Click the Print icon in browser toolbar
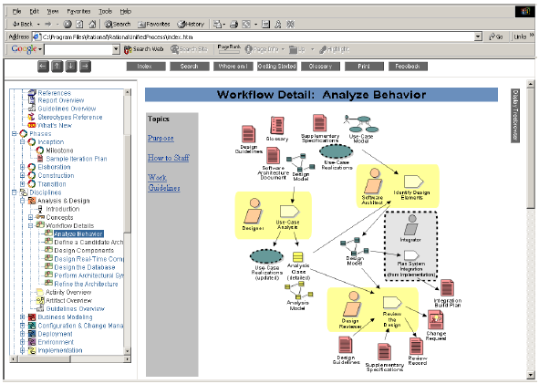 [x=234, y=24]
